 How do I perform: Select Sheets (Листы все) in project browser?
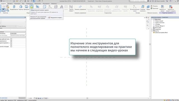[x=158, y=27]
